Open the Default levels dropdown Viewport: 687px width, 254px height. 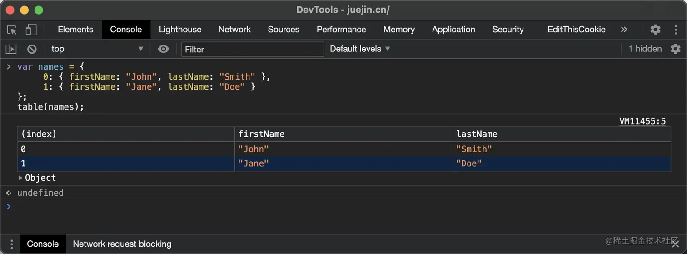pos(360,49)
